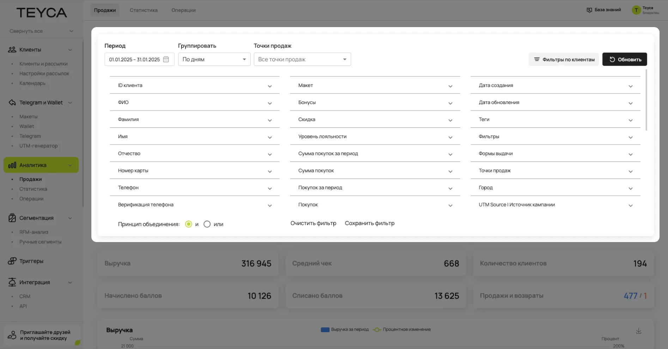668x349 pixels.
Task: Click the Integration icon in sidebar
Action: click(x=12, y=282)
